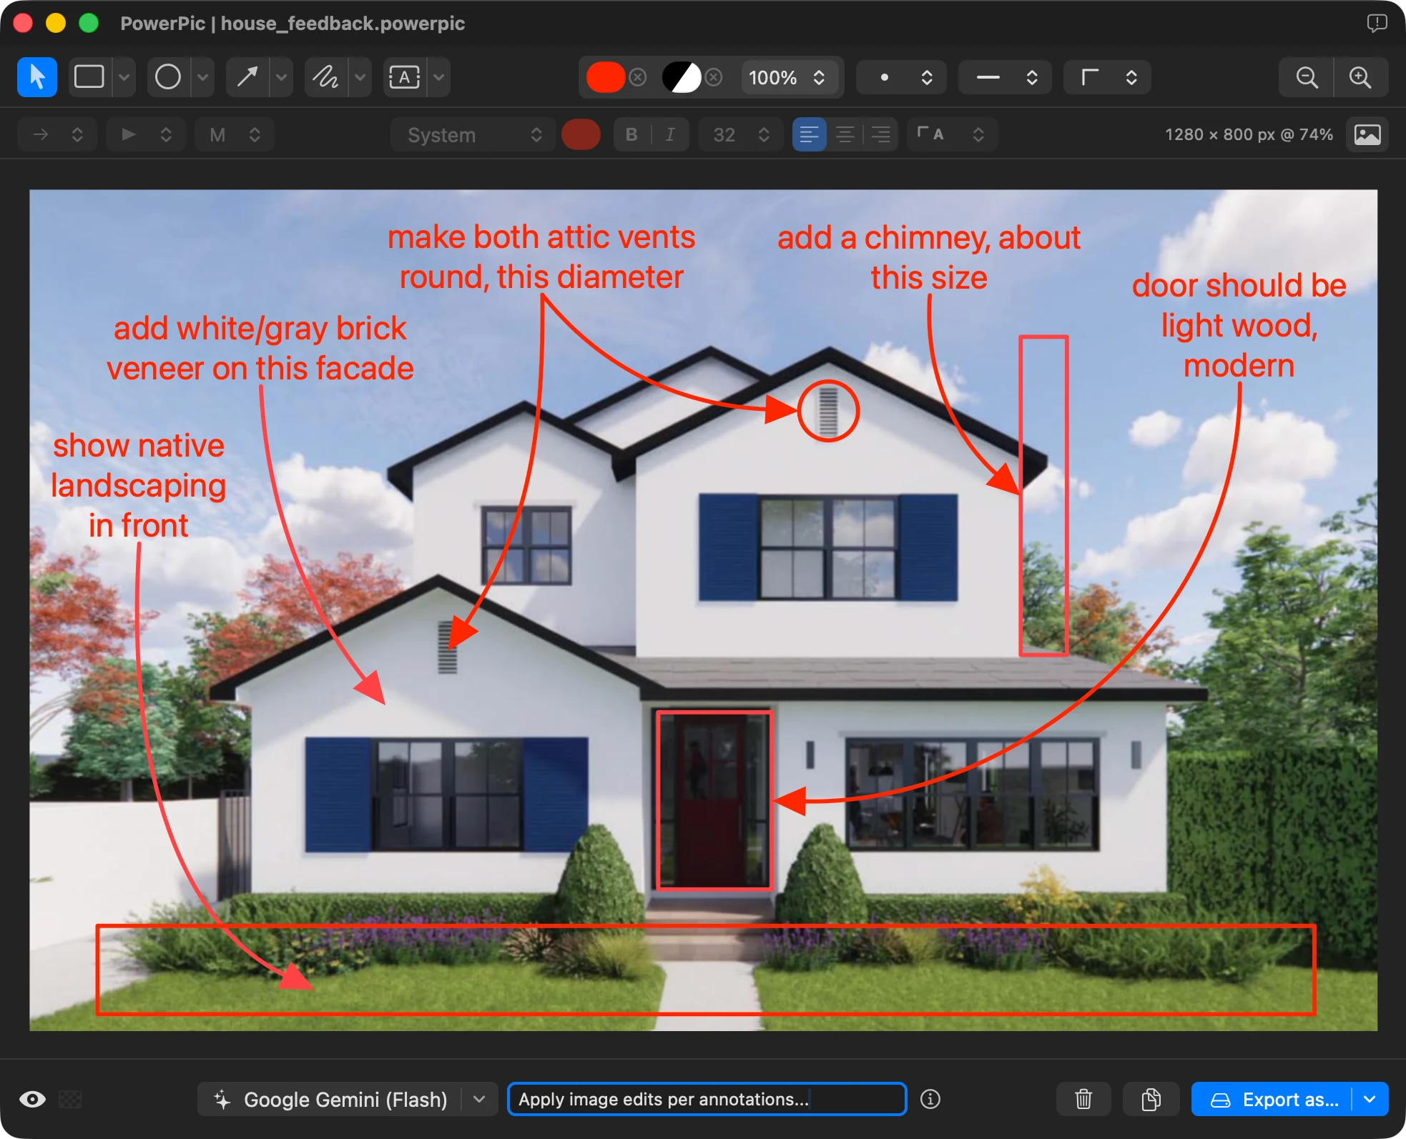The height and width of the screenshot is (1139, 1406).
Task: Select the rectangle shape tool
Action: (x=90, y=77)
